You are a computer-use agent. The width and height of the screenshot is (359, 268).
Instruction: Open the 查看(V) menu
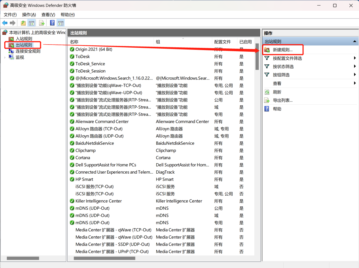[x=48, y=15]
